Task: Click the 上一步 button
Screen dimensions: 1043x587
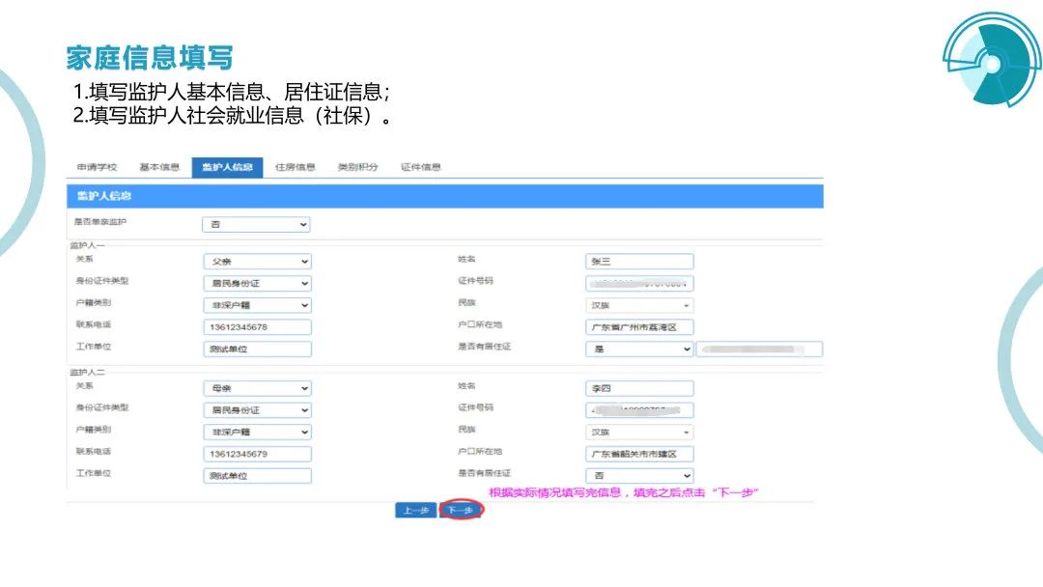Action: coord(415,511)
